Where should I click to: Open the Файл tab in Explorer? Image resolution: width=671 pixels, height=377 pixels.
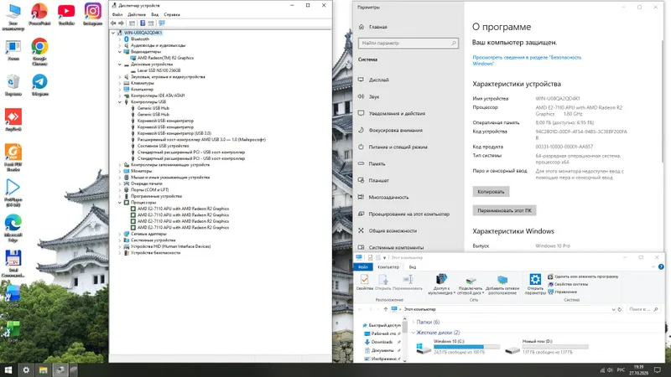tap(363, 266)
